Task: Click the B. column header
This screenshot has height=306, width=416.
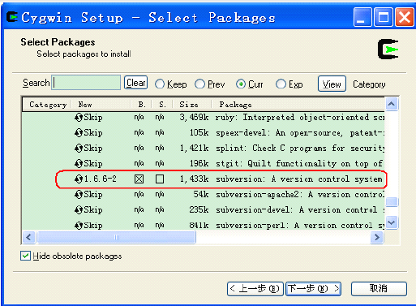Action: pos(141,105)
